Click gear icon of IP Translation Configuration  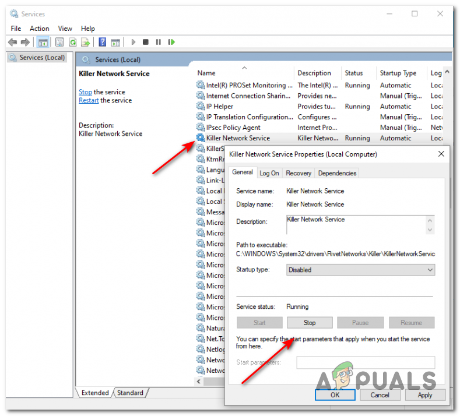201,117
